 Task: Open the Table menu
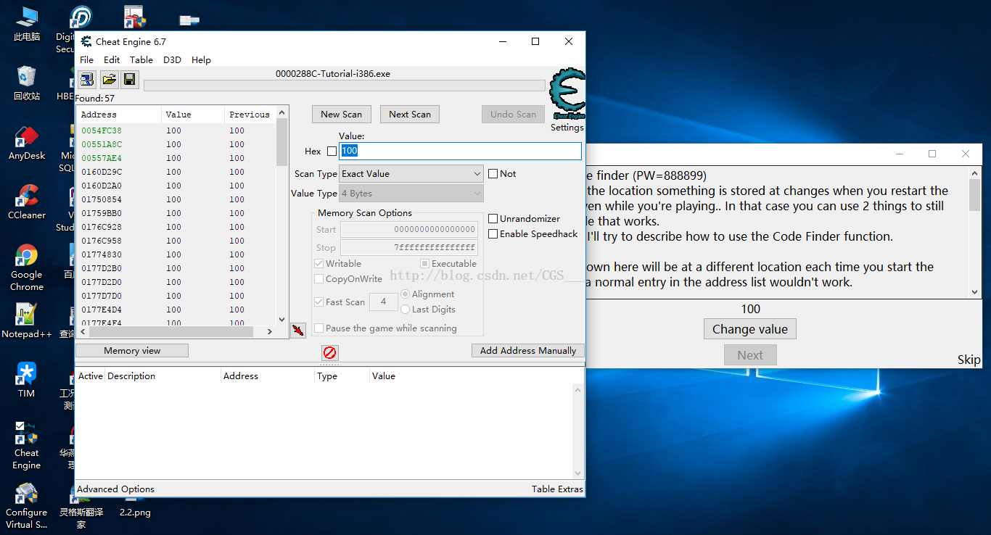click(x=141, y=60)
